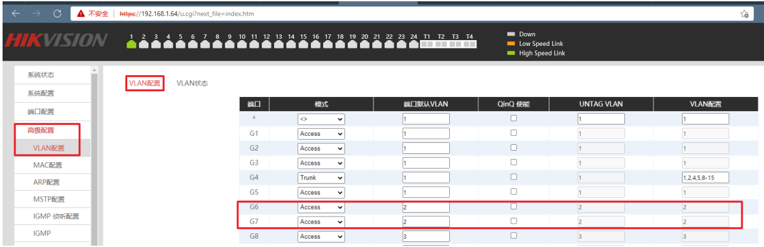
Task: Open mode dropdown for port G2
Action: pyautogui.click(x=321, y=148)
